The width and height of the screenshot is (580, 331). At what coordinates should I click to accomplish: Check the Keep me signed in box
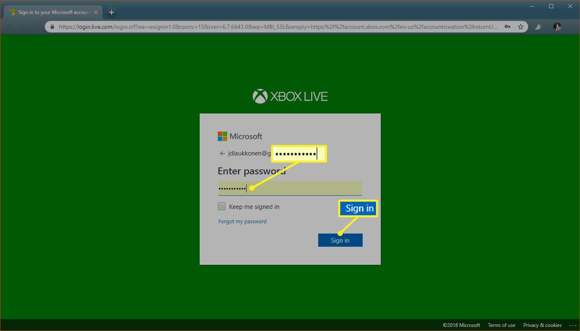[x=222, y=206]
